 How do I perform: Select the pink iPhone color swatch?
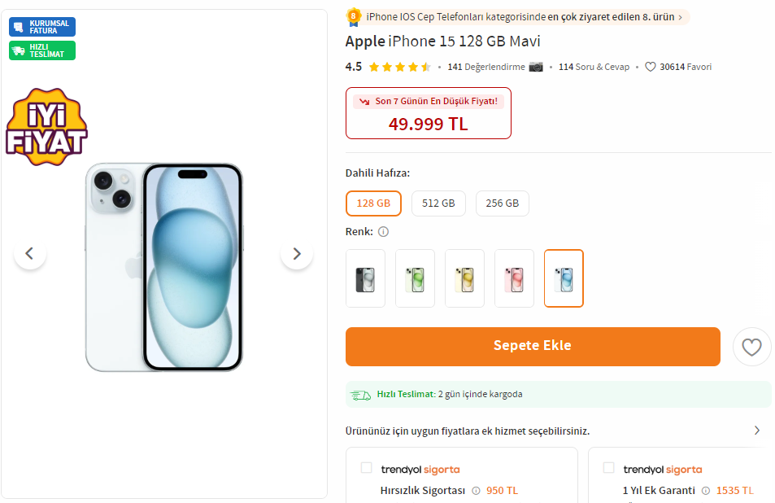click(514, 278)
